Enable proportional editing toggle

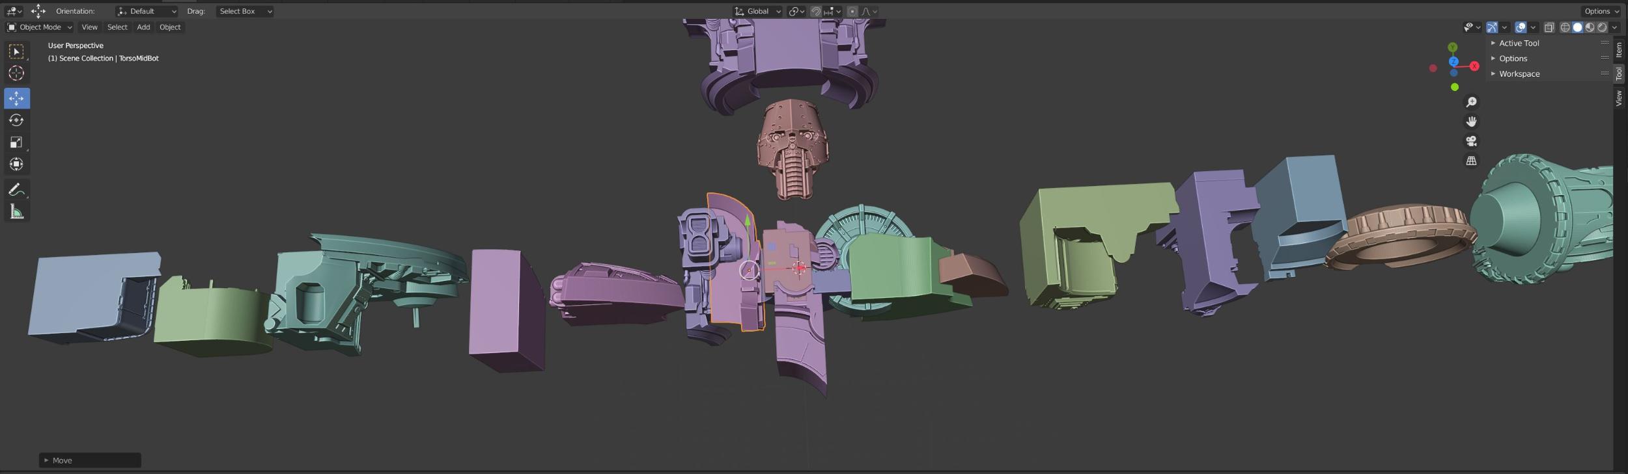point(852,11)
